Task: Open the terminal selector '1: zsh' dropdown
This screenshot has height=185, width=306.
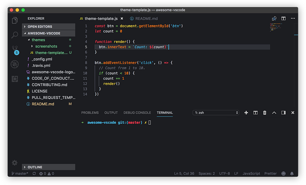Action: pyautogui.click(x=216, y=113)
